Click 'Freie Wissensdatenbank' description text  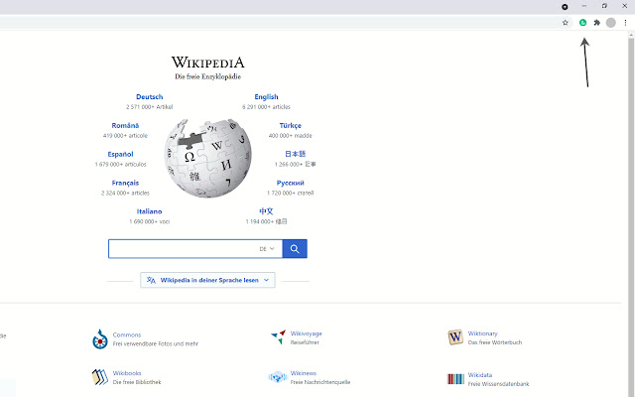pos(498,384)
